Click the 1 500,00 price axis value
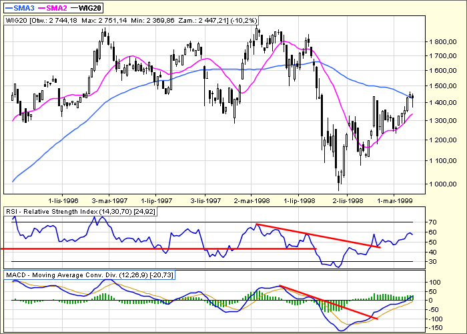The width and height of the screenshot is (467, 334). [442, 86]
